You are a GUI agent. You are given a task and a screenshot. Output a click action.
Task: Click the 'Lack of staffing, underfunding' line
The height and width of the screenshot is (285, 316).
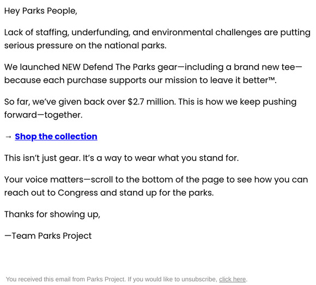click(x=157, y=33)
